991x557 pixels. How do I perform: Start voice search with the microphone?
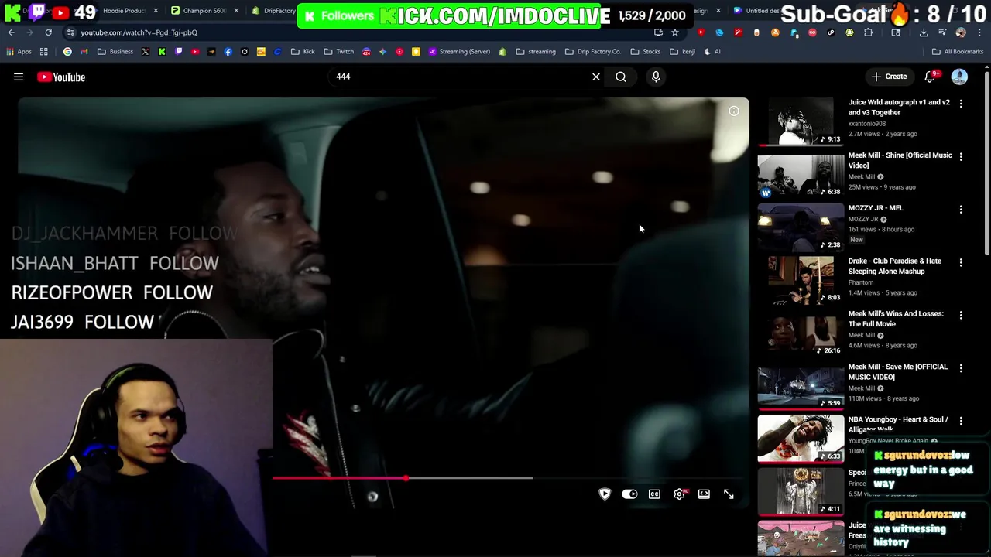coord(656,77)
